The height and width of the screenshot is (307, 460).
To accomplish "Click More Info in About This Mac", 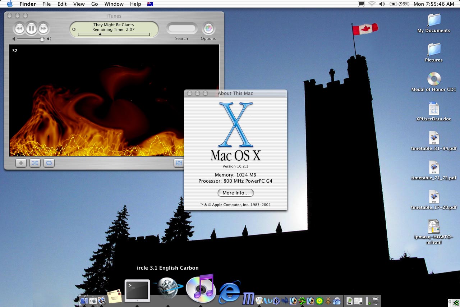I will (x=236, y=193).
